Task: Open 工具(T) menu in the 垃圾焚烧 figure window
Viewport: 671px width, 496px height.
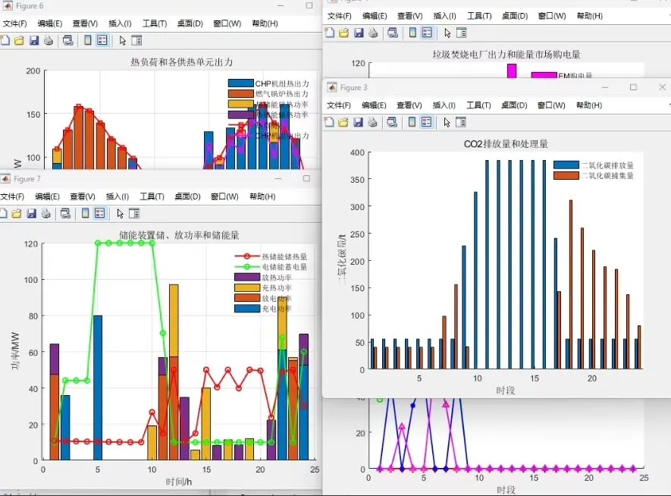Action: click(479, 16)
